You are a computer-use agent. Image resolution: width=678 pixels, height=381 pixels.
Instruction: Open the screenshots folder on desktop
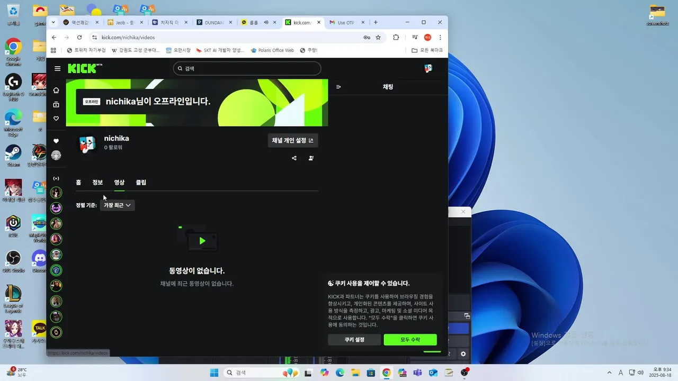657,15
